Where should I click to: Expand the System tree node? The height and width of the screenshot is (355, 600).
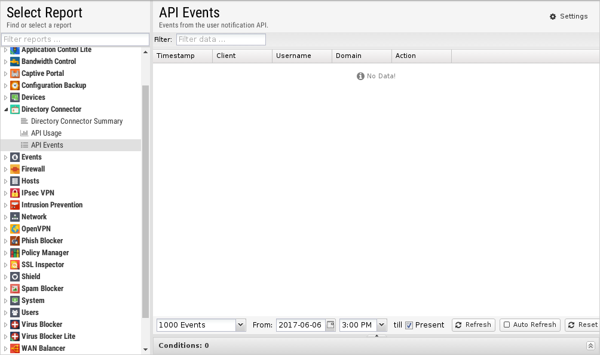click(6, 301)
